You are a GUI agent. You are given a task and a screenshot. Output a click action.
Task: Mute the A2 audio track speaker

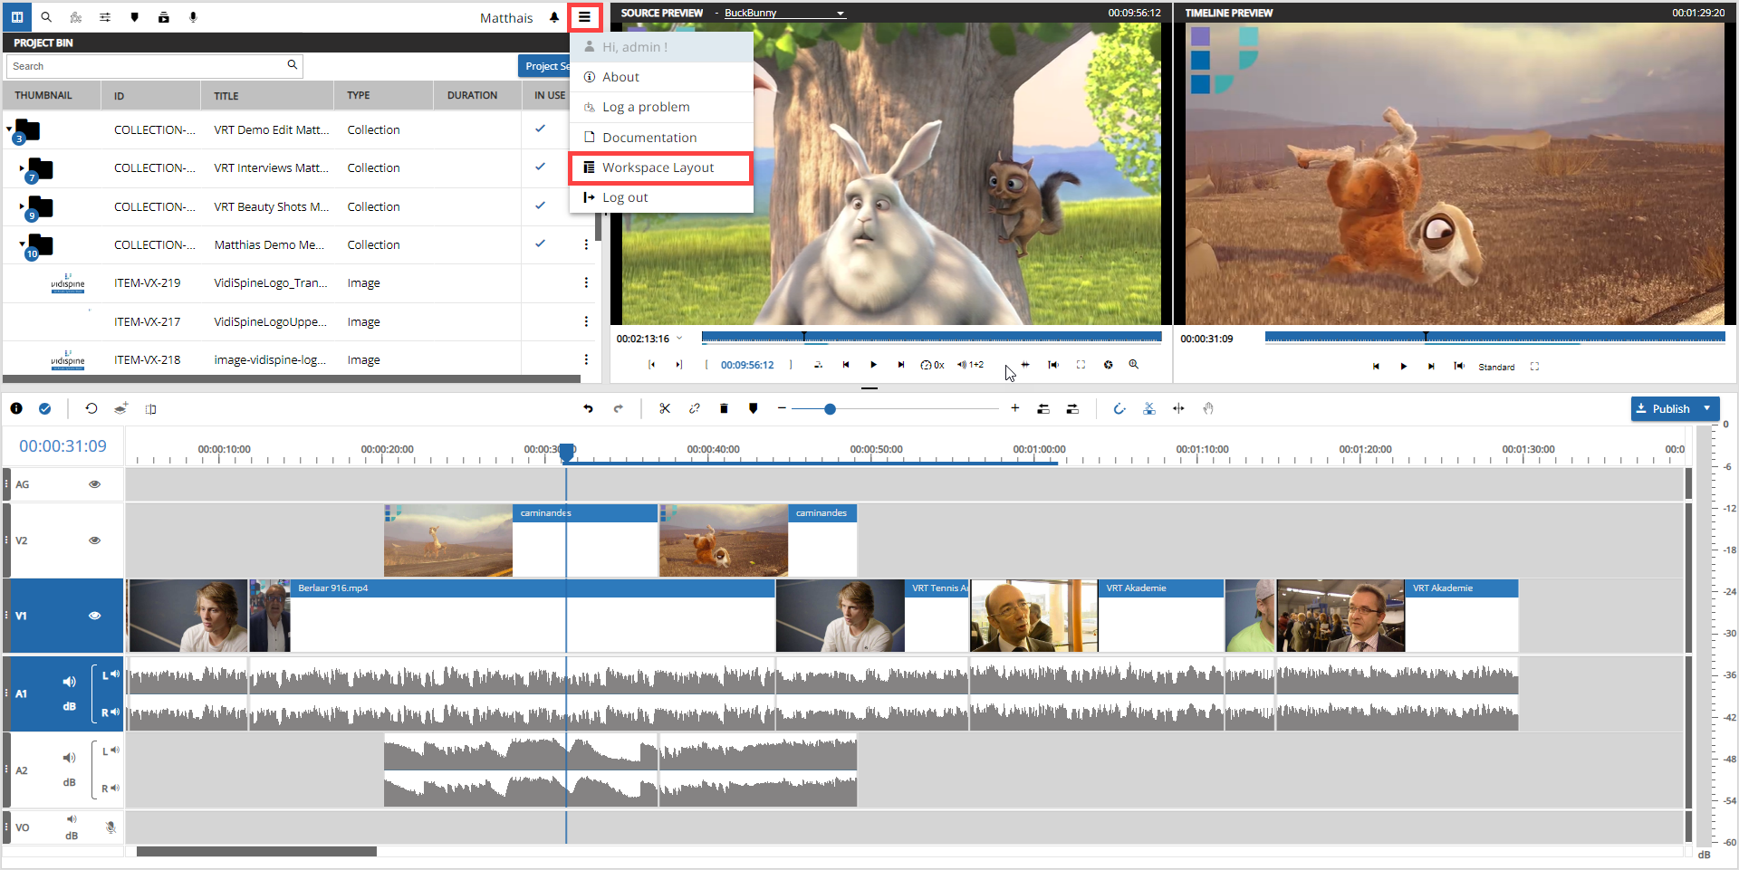coord(69,758)
